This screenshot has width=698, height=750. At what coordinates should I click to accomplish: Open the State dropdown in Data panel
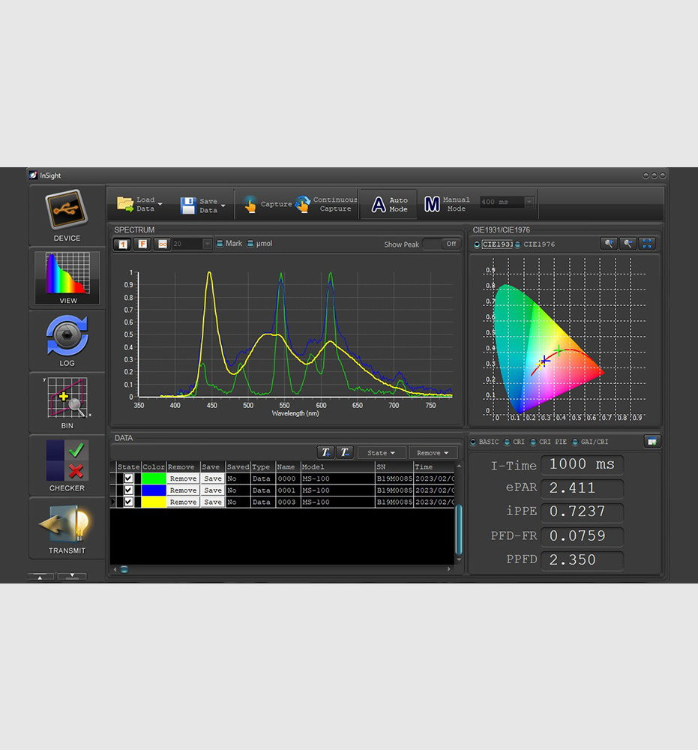(382, 453)
